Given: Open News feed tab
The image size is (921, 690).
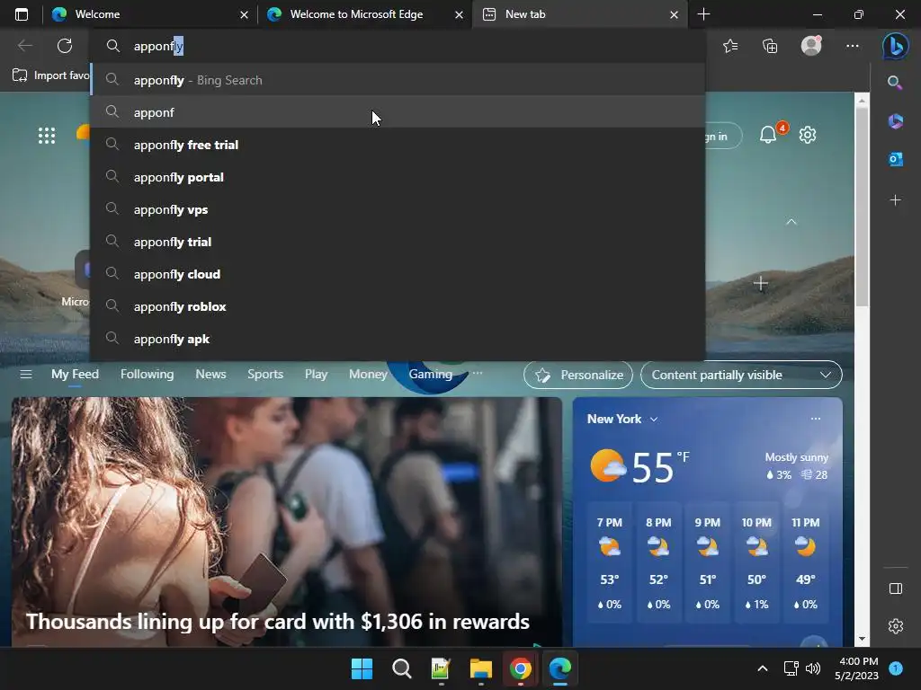Looking at the screenshot, I should pyautogui.click(x=210, y=375).
